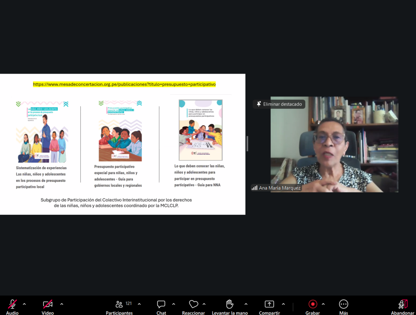Viewport: 416px width, 315px height.
Task: Unmute the microphone Audio icon
Action: (12, 304)
